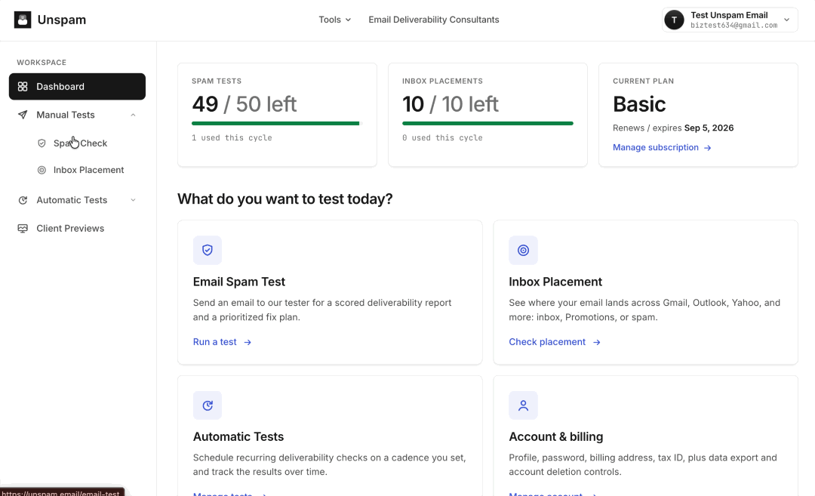Viewport: 815px width, 496px height.
Task: Click the Unspam logo icon
Action: point(23,20)
